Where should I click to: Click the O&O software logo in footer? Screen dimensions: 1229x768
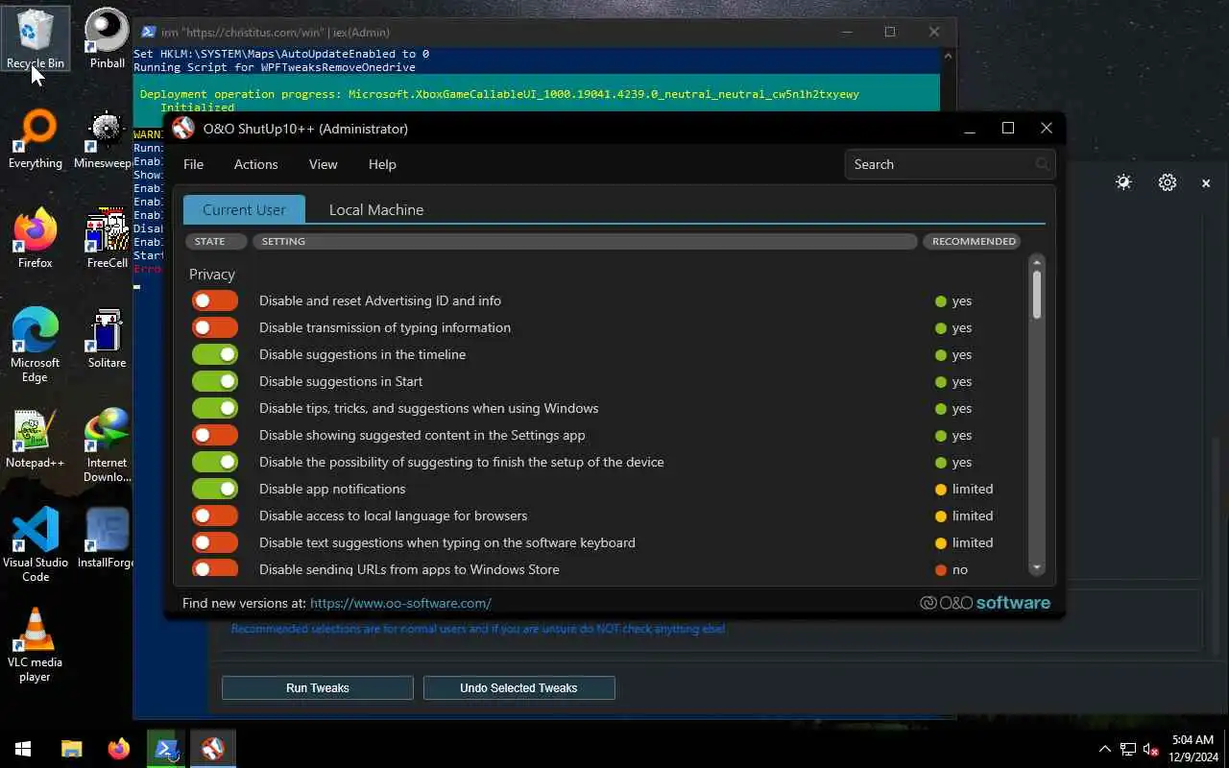tap(985, 603)
